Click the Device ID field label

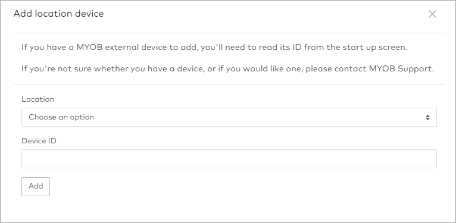pos(39,140)
